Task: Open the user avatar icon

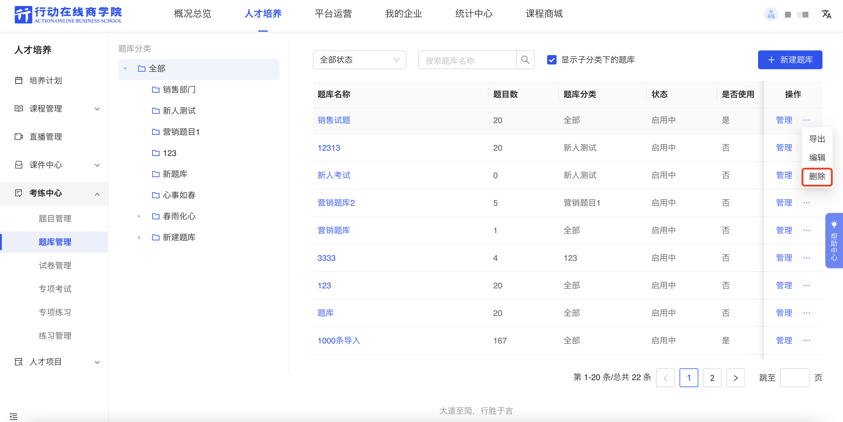Action: [x=771, y=14]
